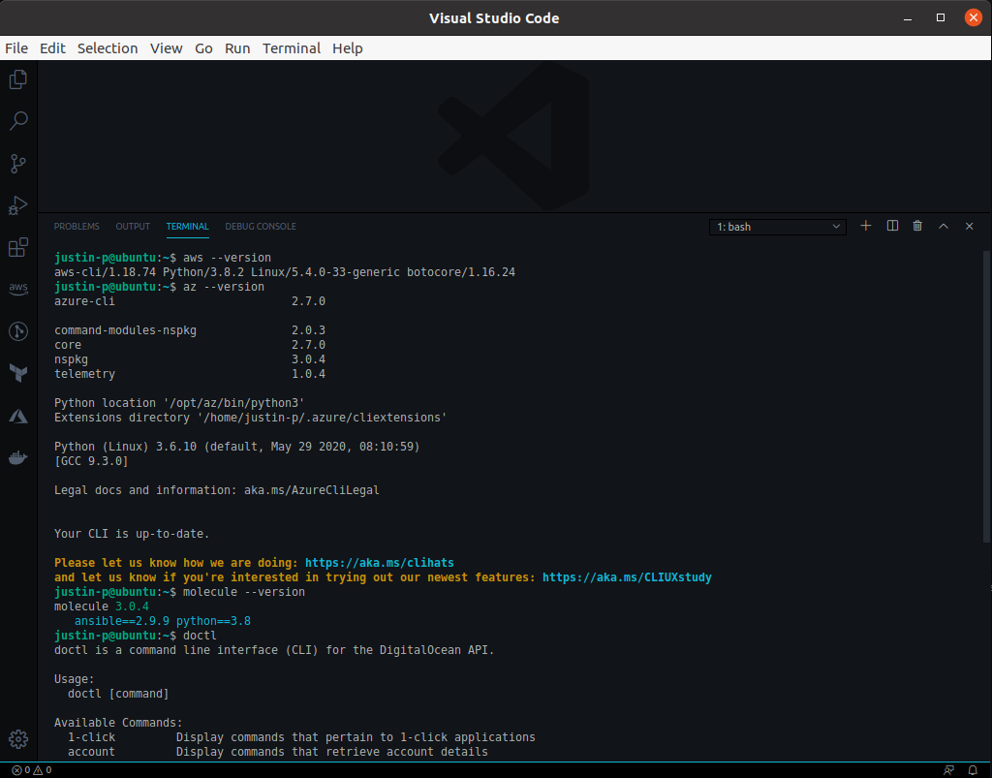Click the 'az --version' command line

pos(160,287)
